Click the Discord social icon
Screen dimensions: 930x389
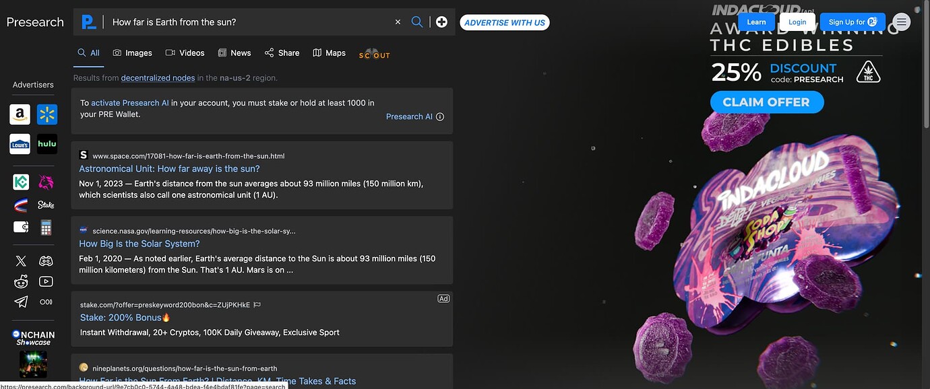click(x=46, y=261)
